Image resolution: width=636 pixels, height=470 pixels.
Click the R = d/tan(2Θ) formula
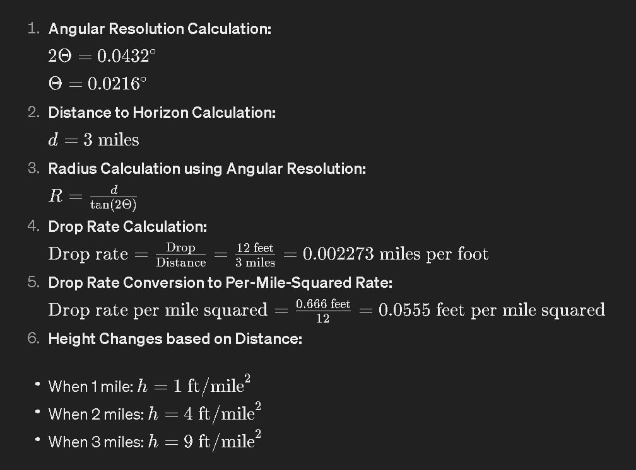tap(93, 197)
